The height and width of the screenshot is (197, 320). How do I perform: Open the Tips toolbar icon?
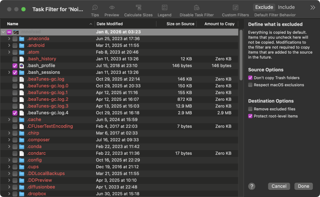tap(95, 7)
